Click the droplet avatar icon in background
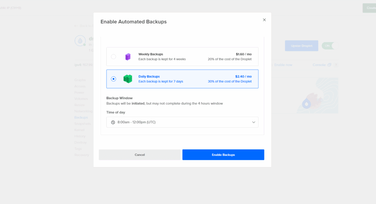376x204 pixels. (80, 41)
